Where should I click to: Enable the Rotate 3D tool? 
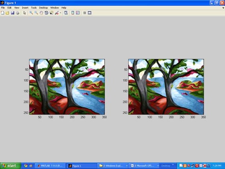tap(46, 13)
